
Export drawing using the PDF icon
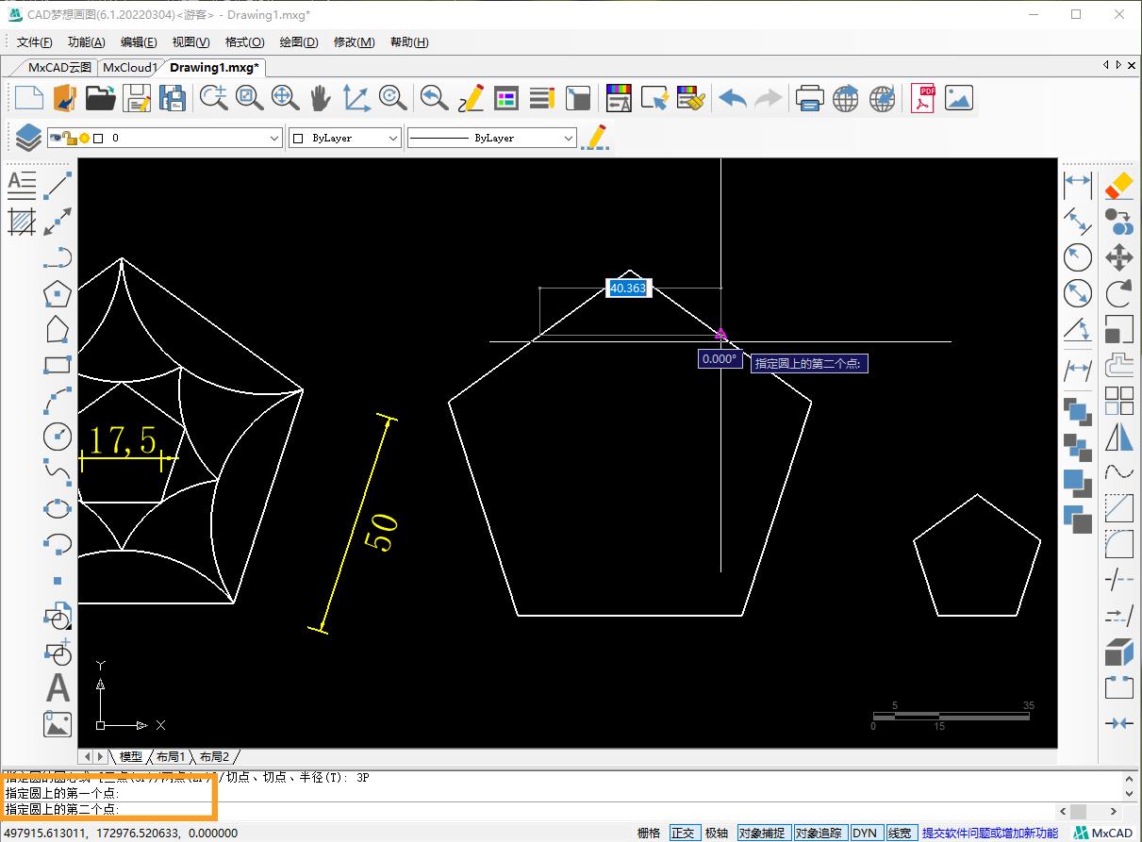tap(922, 98)
